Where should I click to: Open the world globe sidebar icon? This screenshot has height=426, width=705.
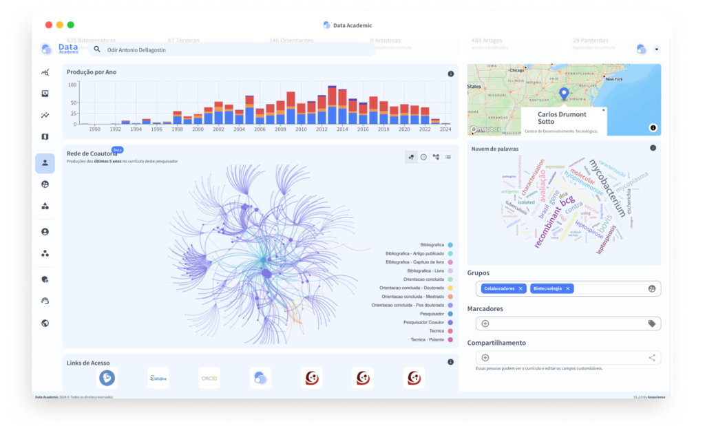[x=45, y=323]
